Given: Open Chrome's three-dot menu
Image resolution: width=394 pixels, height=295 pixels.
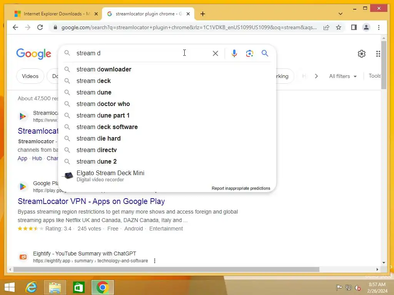Looking at the screenshot, I should click(379, 27).
